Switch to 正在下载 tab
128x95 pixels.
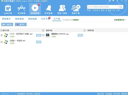pos(45,19)
